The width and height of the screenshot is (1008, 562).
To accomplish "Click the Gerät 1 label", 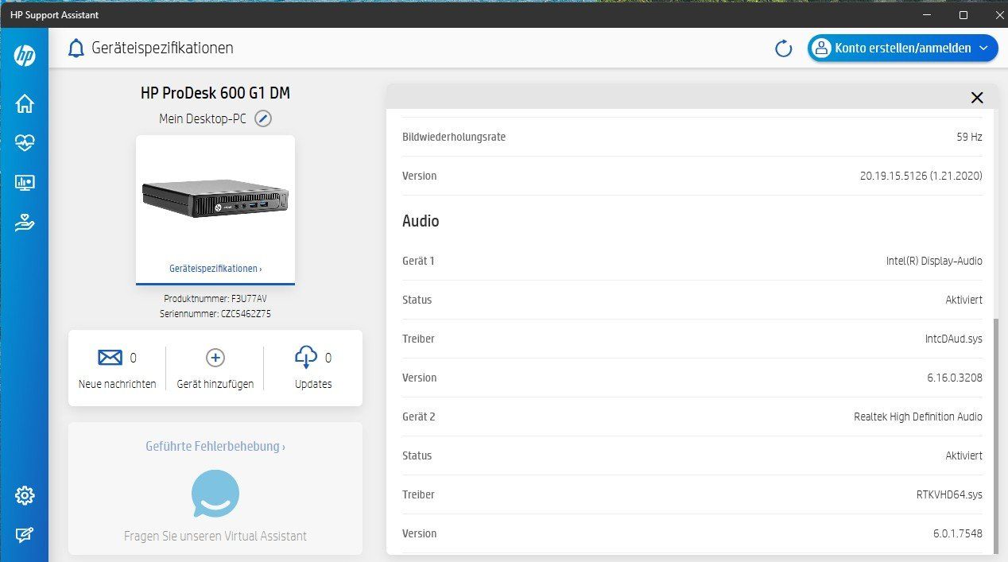I will [x=418, y=261].
